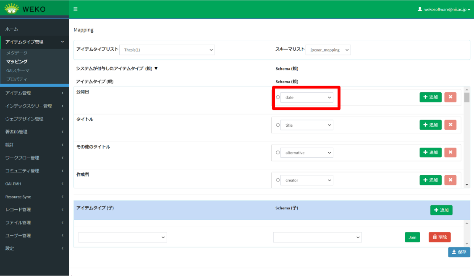Click red X button in タイトル row
The image size is (474, 276).
450,125
